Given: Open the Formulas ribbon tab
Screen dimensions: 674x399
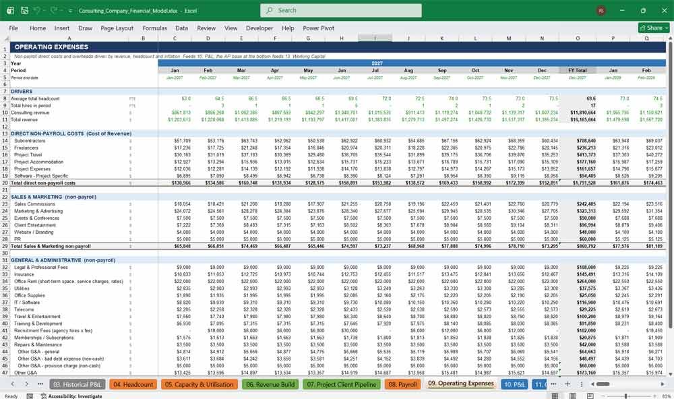Looking at the screenshot, I should coord(155,28).
